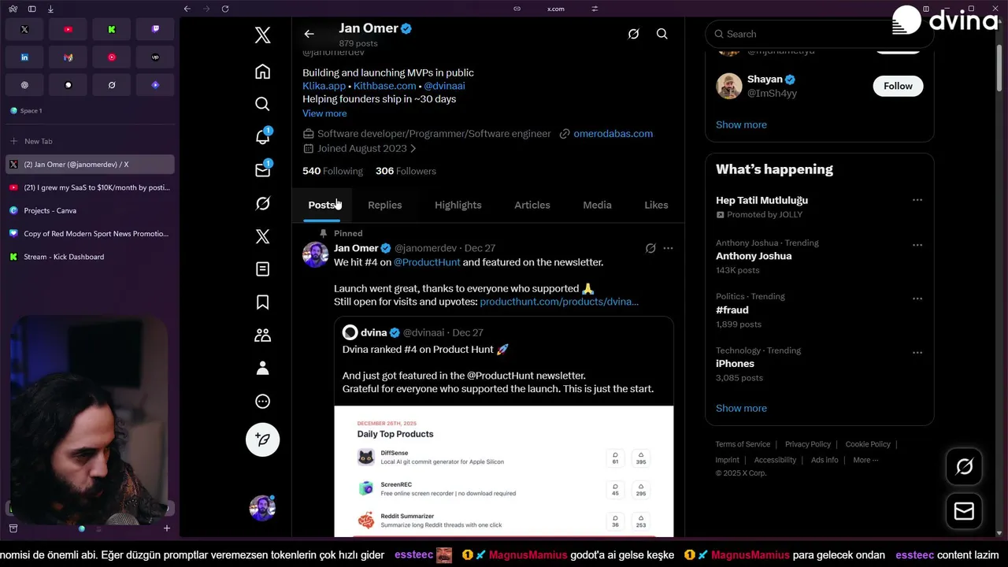
Task: Go back with the profile header arrow
Action: click(x=309, y=34)
